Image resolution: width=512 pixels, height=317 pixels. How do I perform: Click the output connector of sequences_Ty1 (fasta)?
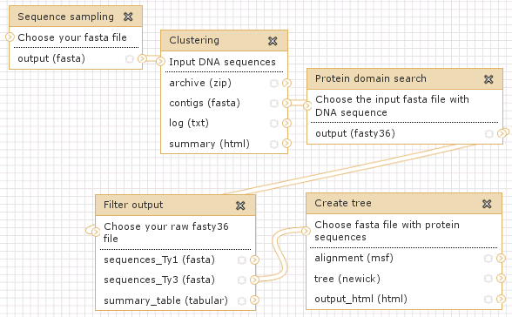[254, 260]
